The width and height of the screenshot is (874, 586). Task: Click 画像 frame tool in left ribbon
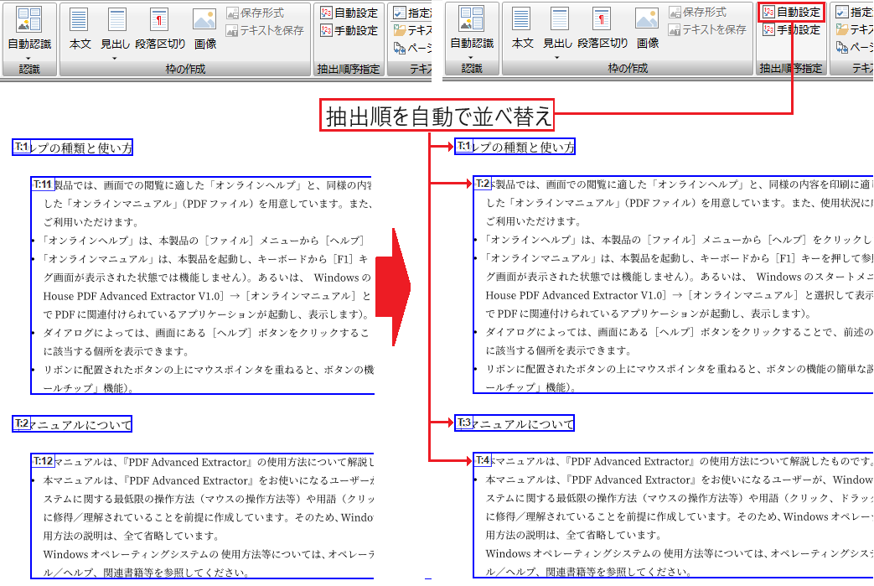point(204,23)
